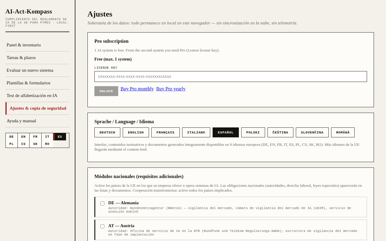This screenshot has width=386, height=241.
Task: Select Polski language button
Action: coord(253,132)
